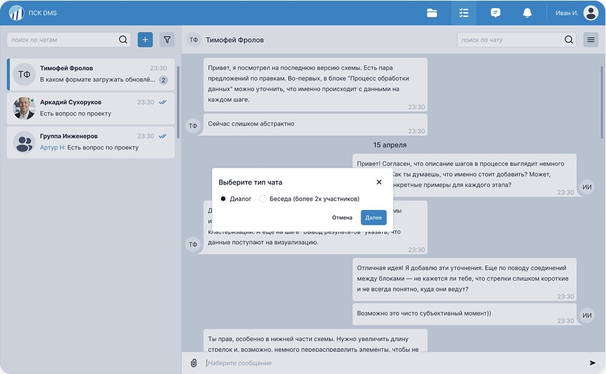This screenshot has height=374, width=606.
Task: Open the Тимофей Фролов chat in list
Action: pos(91,74)
